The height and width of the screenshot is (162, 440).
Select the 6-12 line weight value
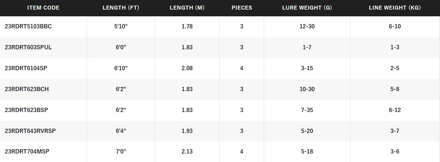[395, 110]
